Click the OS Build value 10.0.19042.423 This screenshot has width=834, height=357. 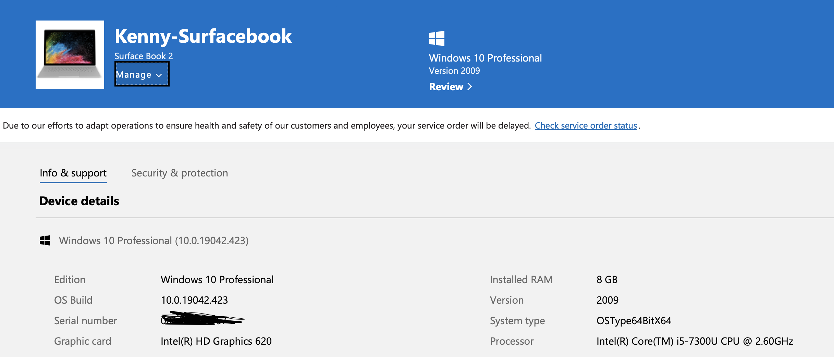[x=194, y=300]
